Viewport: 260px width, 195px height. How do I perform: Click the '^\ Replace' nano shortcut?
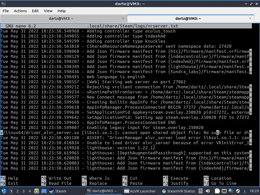click(x=94, y=183)
